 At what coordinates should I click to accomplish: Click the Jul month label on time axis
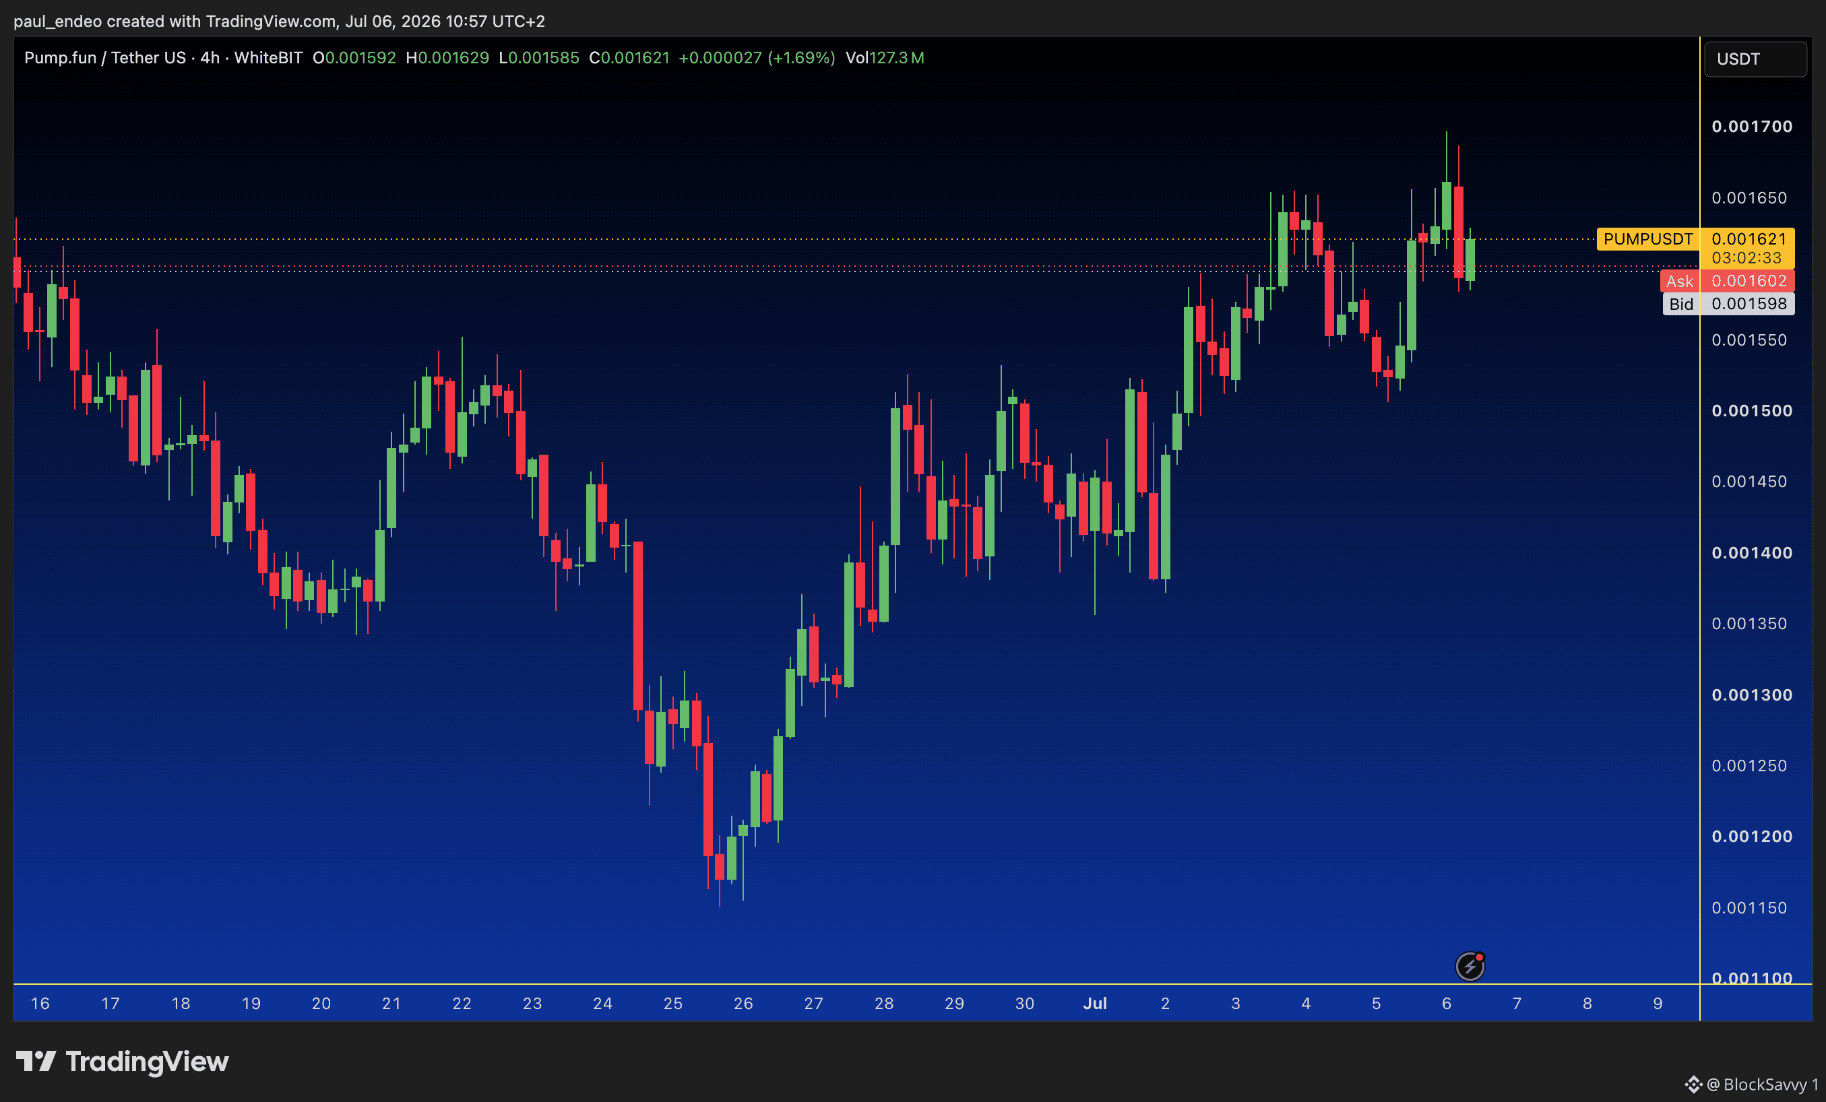coord(1094,1004)
